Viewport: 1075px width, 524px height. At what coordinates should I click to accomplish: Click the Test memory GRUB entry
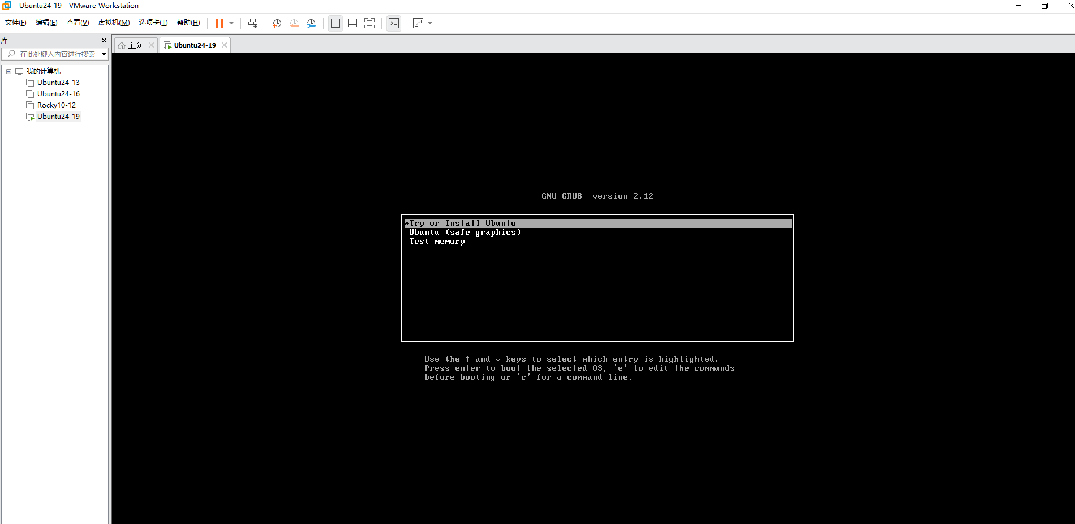click(437, 242)
